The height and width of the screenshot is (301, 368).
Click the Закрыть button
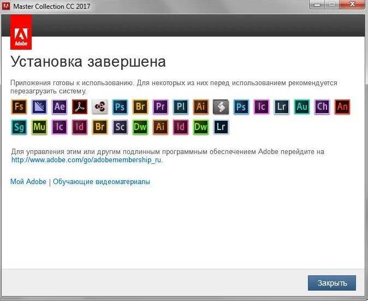pos(332,283)
